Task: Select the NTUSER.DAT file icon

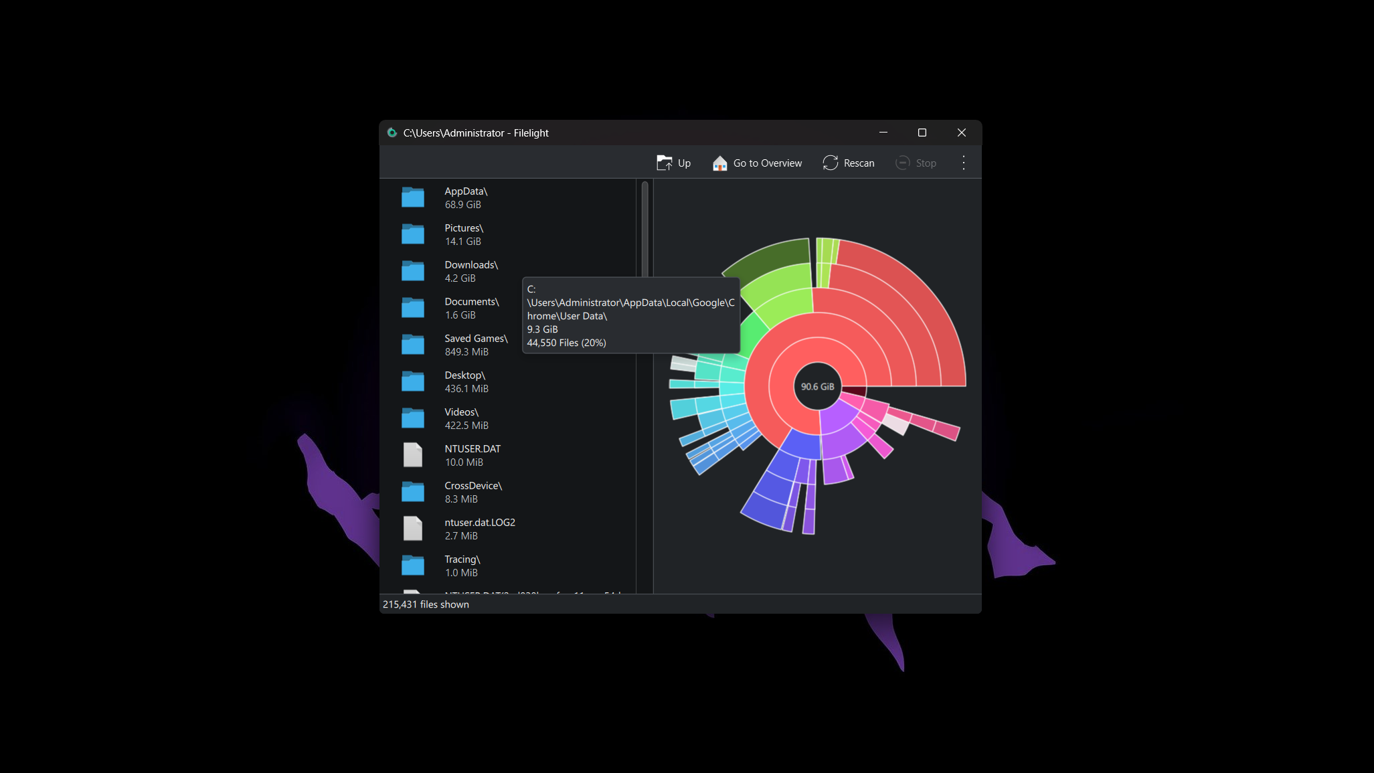Action: [413, 455]
